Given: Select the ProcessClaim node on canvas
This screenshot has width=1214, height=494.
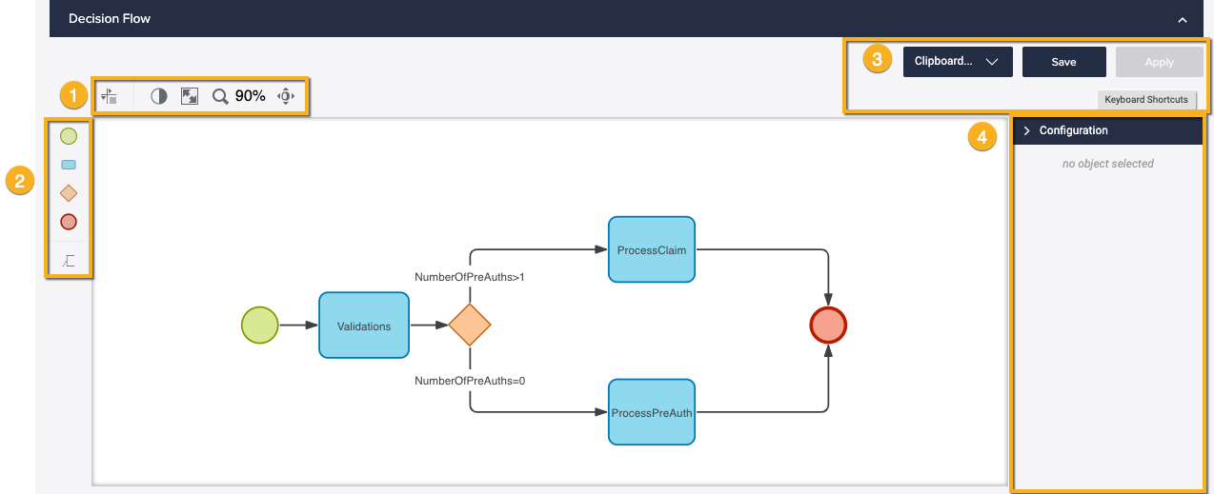Looking at the screenshot, I should 652,249.
